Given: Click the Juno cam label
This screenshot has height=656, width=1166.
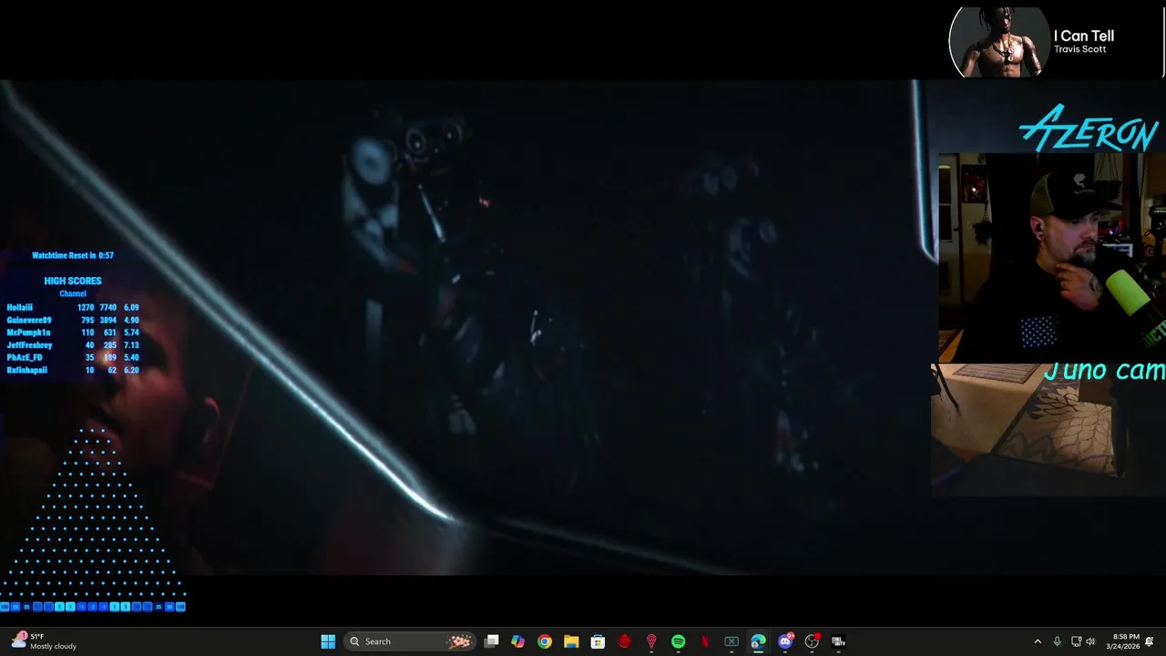Looking at the screenshot, I should (x=1104, y=371).
